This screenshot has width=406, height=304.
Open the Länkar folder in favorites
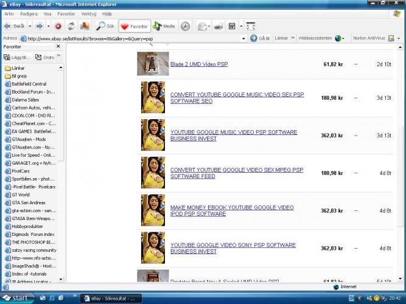pos(18,68)
